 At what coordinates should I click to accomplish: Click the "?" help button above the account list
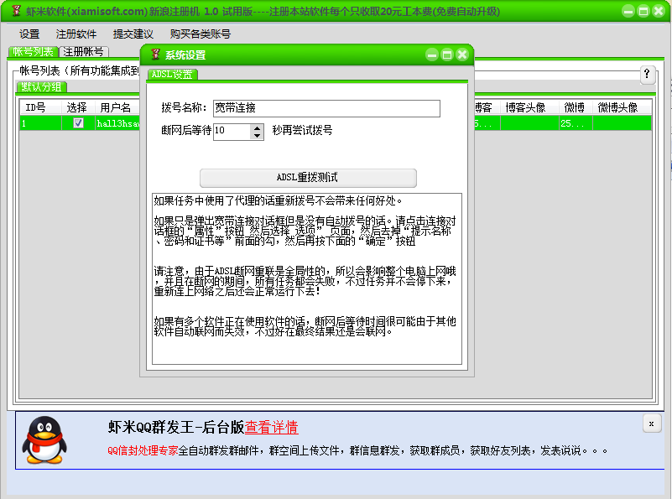(647, 75)
